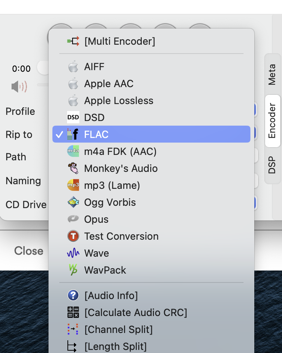Image resolution: width=282 pixels, height=353 pixels.
Task: Choose Apple Lossless from encoder list
Action: [x=119, y=101]
